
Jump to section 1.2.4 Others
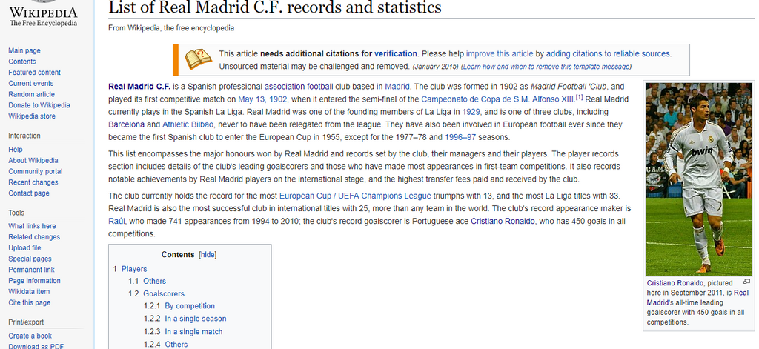(176, 344)
